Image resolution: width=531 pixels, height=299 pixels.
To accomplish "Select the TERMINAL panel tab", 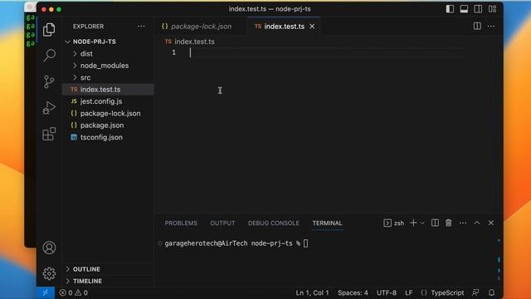I will pyautogui.click(x=327, y=223).
